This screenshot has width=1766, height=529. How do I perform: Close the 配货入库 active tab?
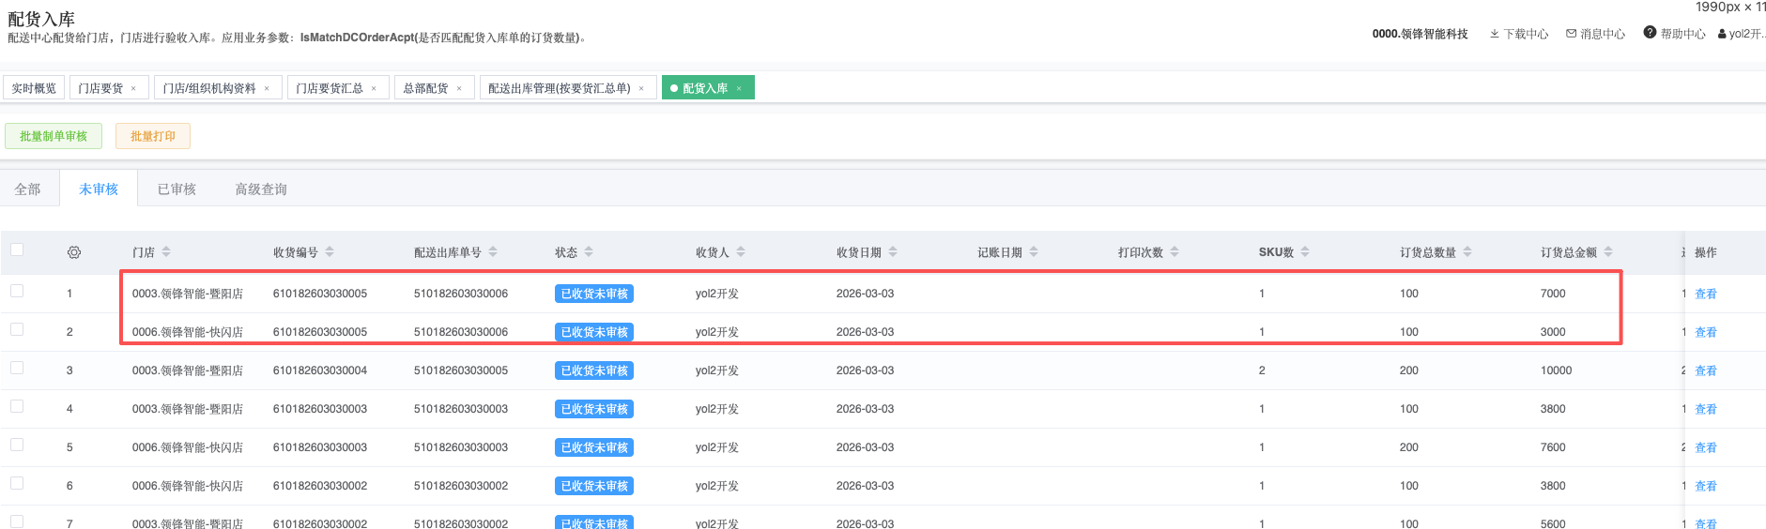pos(739,88)
